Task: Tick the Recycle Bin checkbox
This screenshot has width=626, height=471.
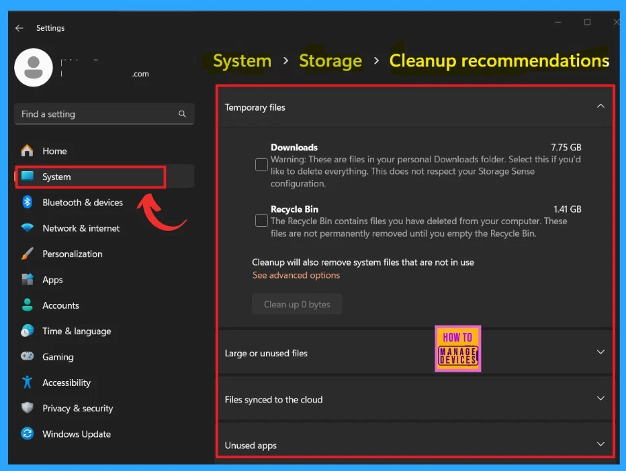Action: click(261, 221)
